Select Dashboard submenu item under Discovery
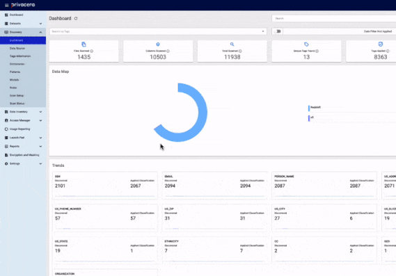396x276 pixels. point(23,40)
